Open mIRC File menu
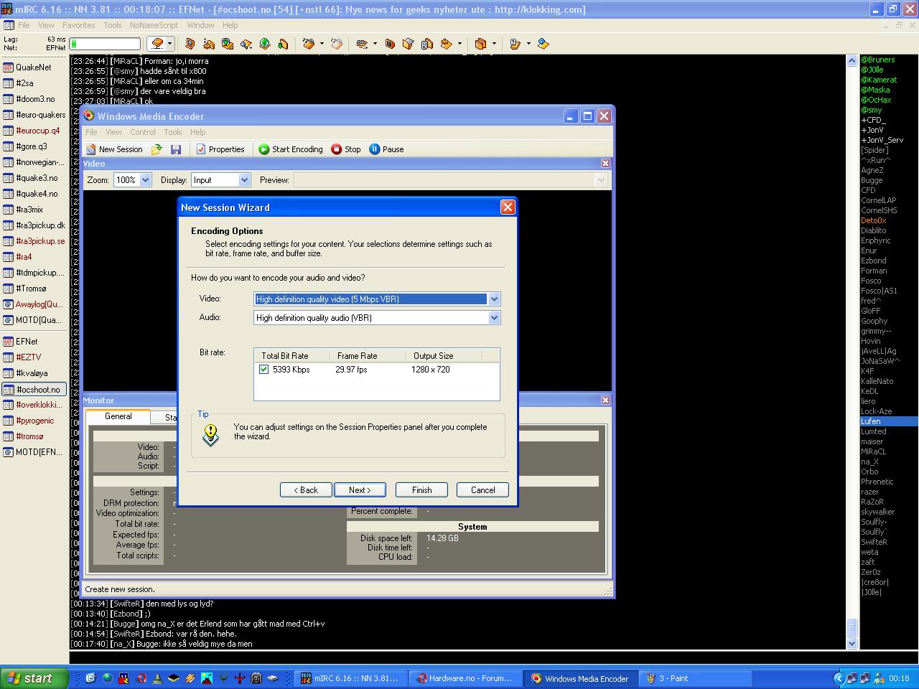 tap(24, 25)
